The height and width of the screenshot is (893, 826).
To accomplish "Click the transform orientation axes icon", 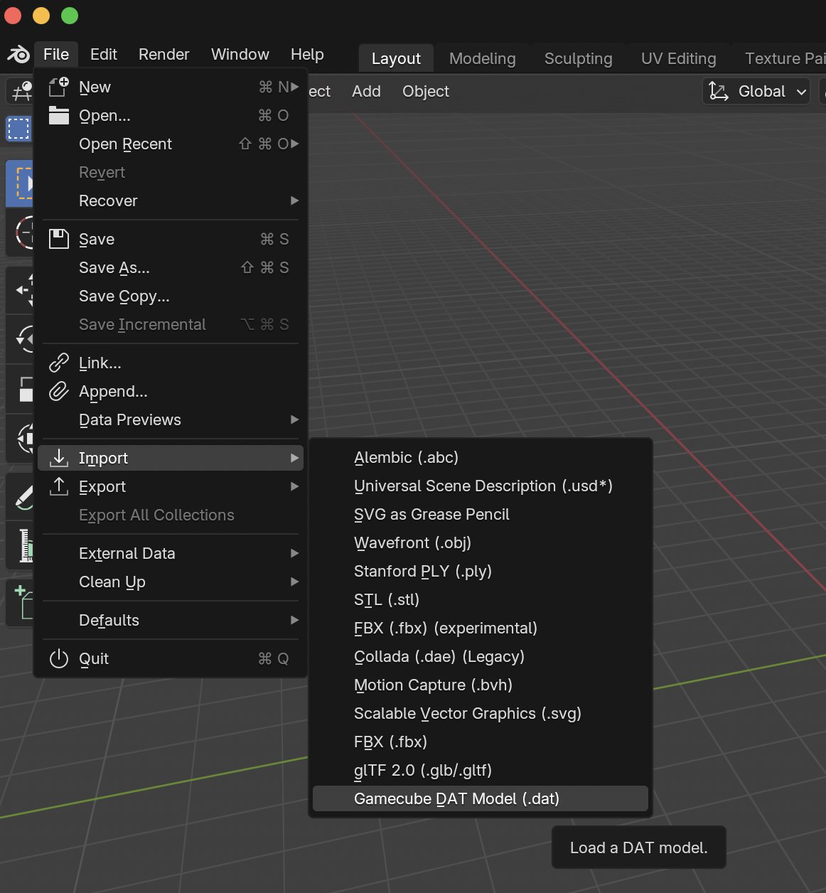I will coord(719,91).
